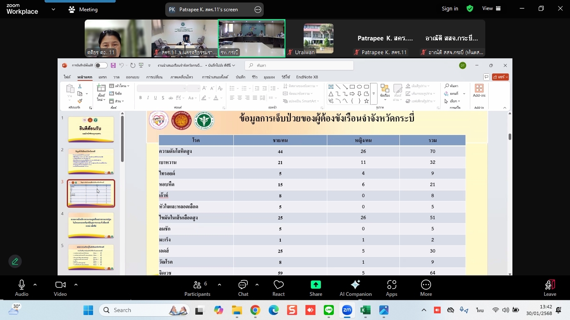Open Zoom Apps panel
Viewport: 570px width, 320px height.
click(391, 288)
